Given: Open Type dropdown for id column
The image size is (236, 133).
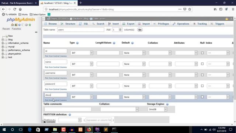Looking at the screenshot, I should coord(82,53).
